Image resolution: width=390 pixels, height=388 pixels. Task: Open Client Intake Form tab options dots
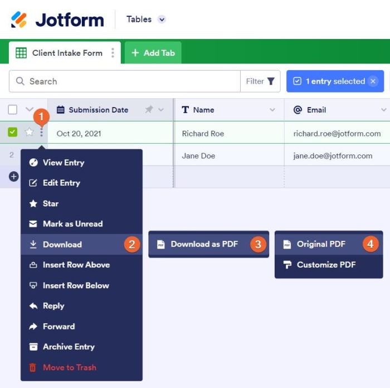point(113,53)
